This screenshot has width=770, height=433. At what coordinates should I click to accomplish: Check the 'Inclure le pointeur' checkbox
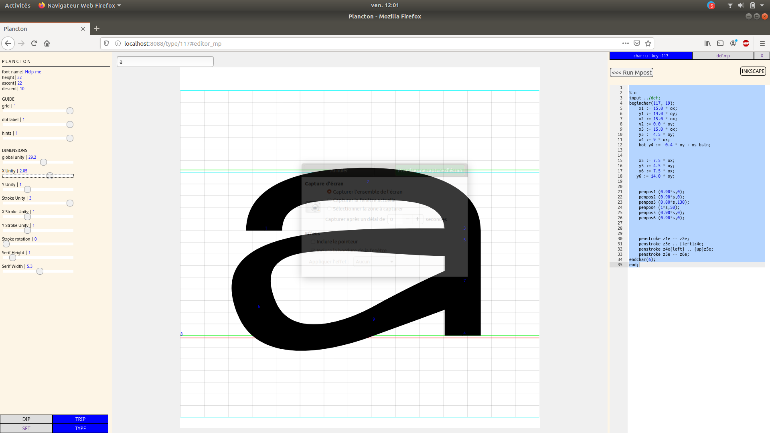coord(313,242)
